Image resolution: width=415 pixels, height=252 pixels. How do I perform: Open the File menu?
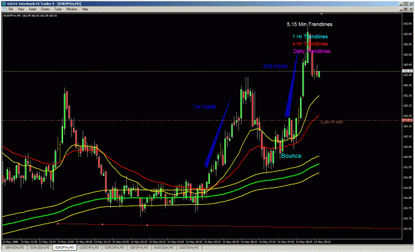point(11,9)
